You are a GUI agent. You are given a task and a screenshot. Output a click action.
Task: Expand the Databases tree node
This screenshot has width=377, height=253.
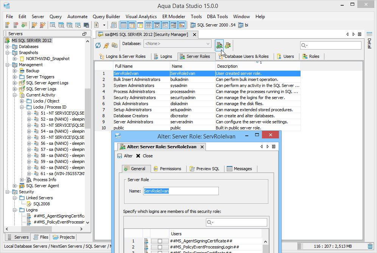8,47
